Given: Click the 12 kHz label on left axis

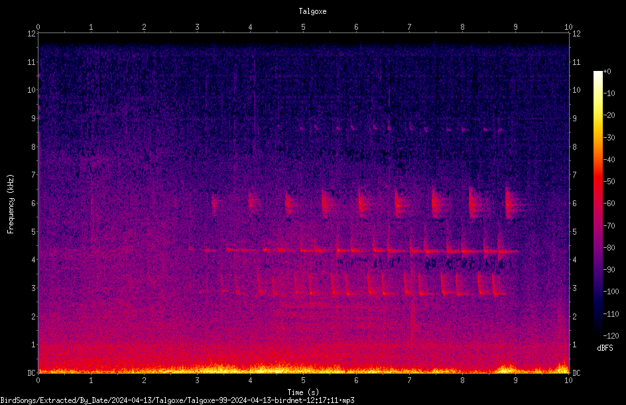Looking at the screenshot, I should click(x=31, y=34).
